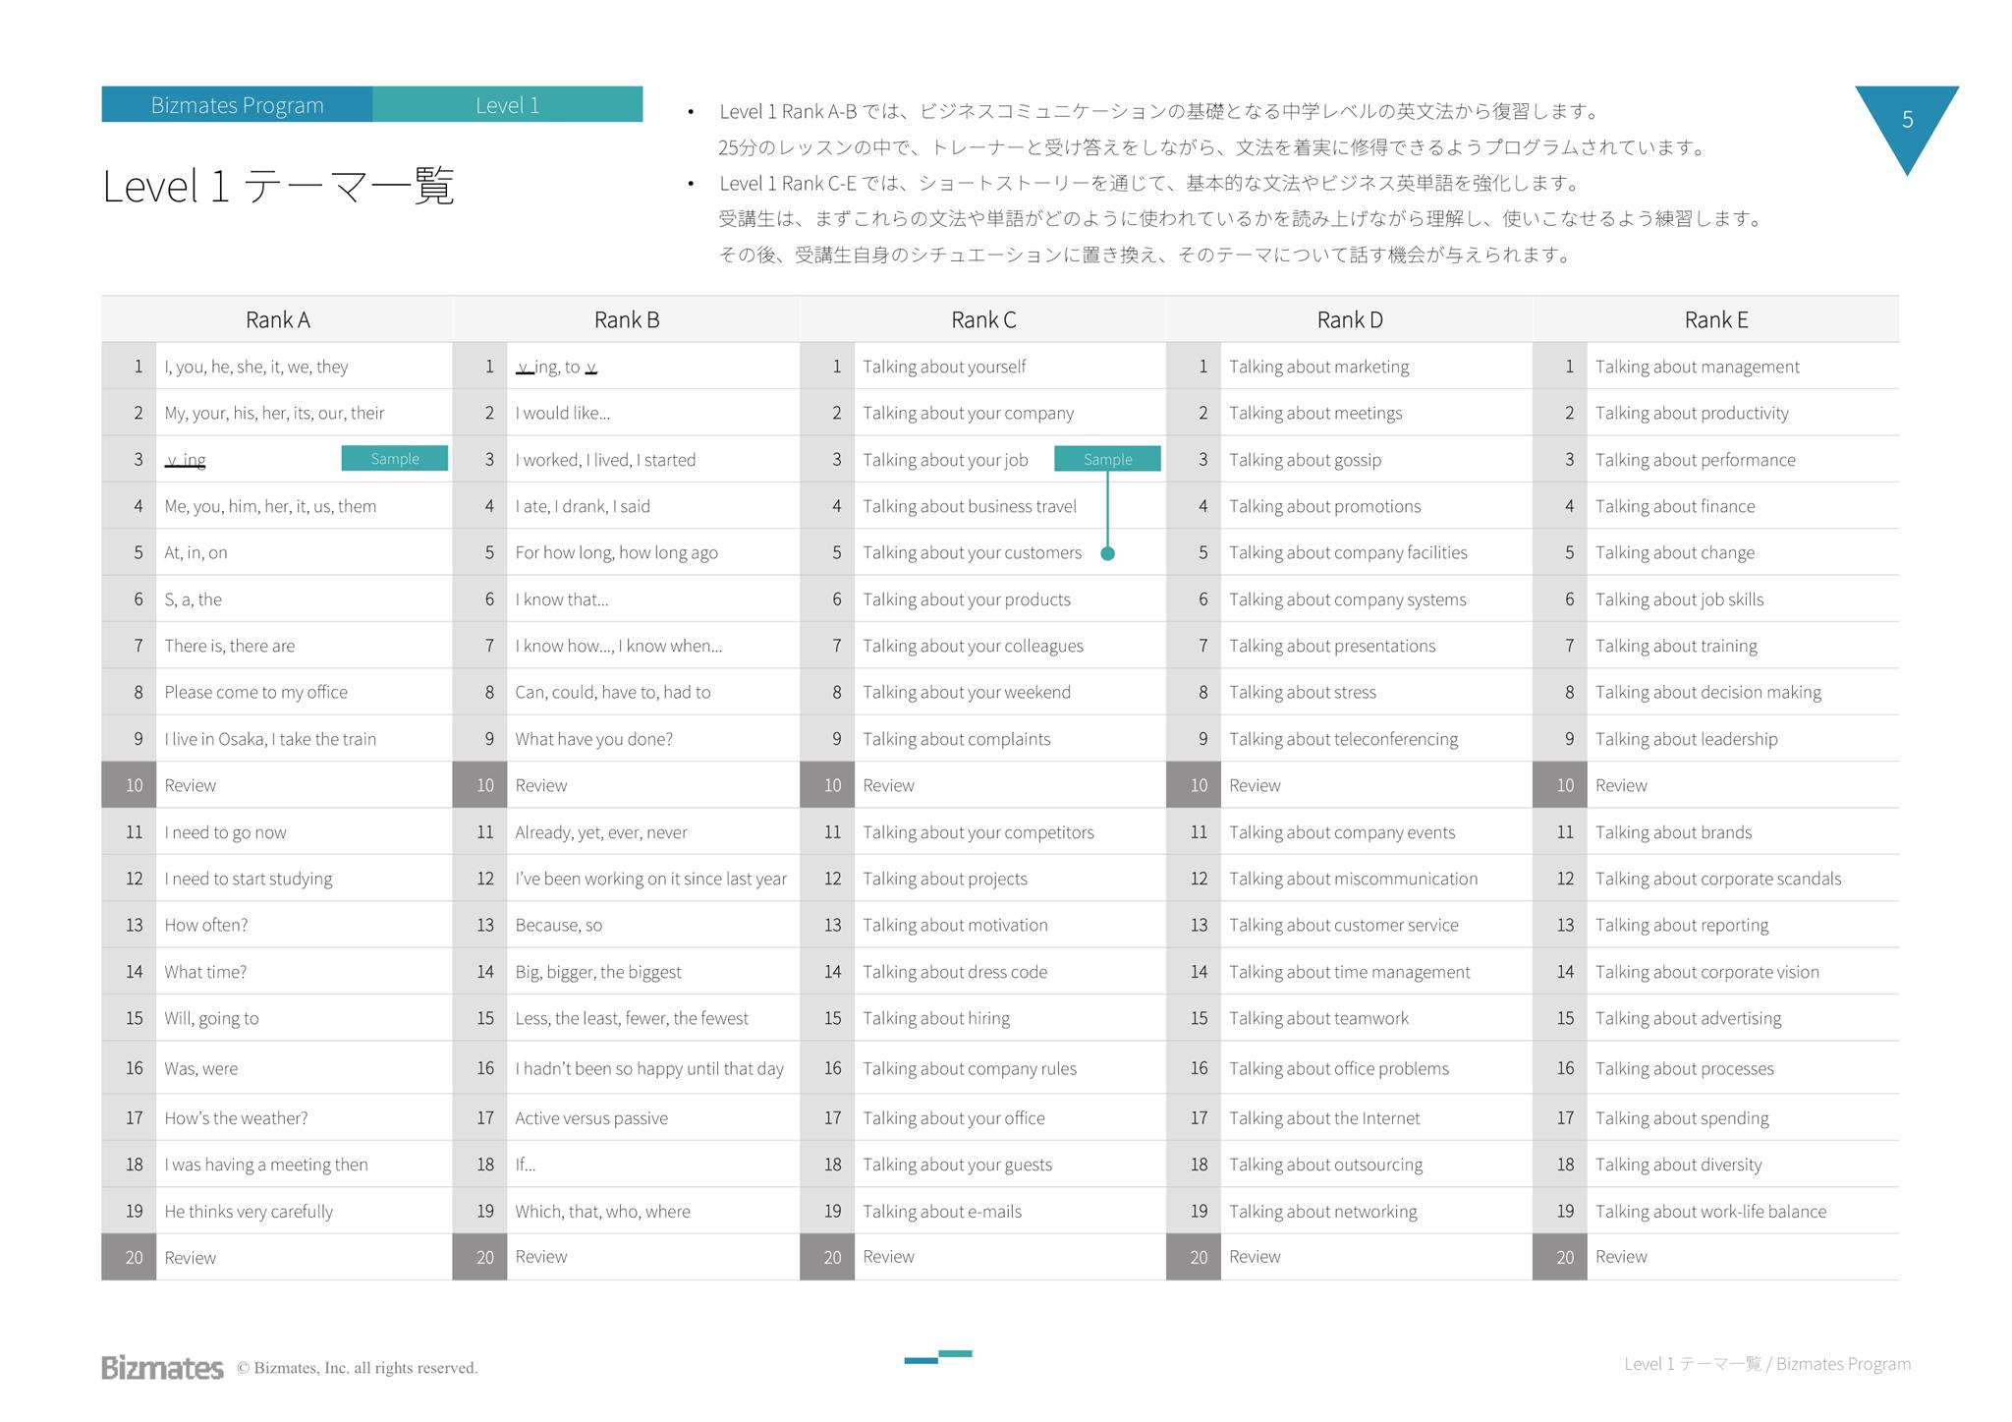
Task: Click number 20 cell in Rank C
Action: coord(832,1257)
